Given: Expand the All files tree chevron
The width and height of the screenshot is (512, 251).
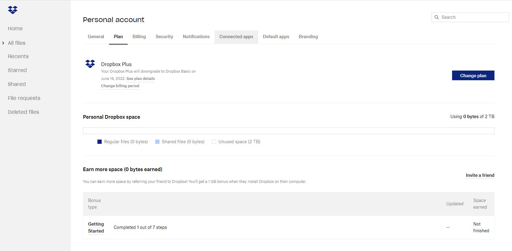Looking at the screenshot, I should pos(3,43).
